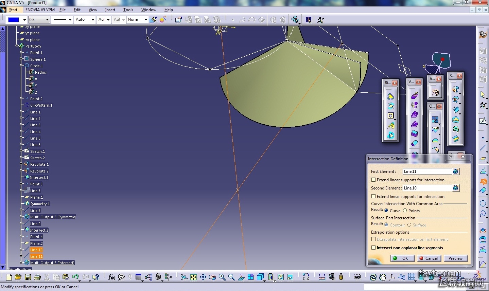This screenshot has height=291, width=489.
Task: Click the Zoom In magnifier
Action: [x=222, y=277]
